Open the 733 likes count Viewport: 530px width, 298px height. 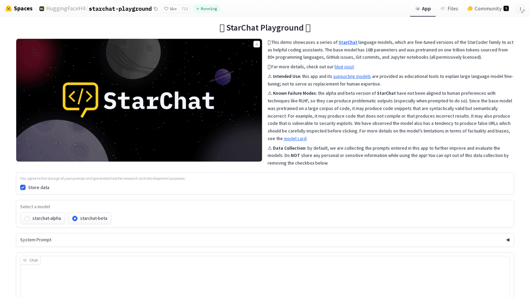[x=185, y=9]
